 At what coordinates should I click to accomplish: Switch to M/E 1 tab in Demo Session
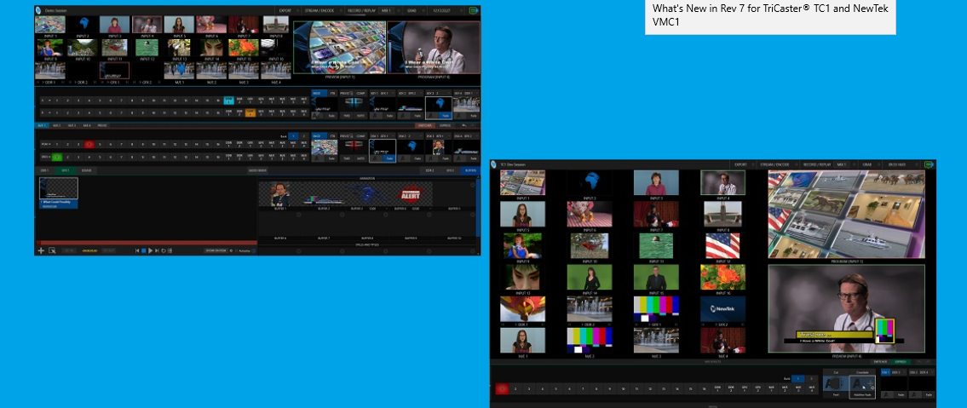pyautogui.click(x=41, y=126)
